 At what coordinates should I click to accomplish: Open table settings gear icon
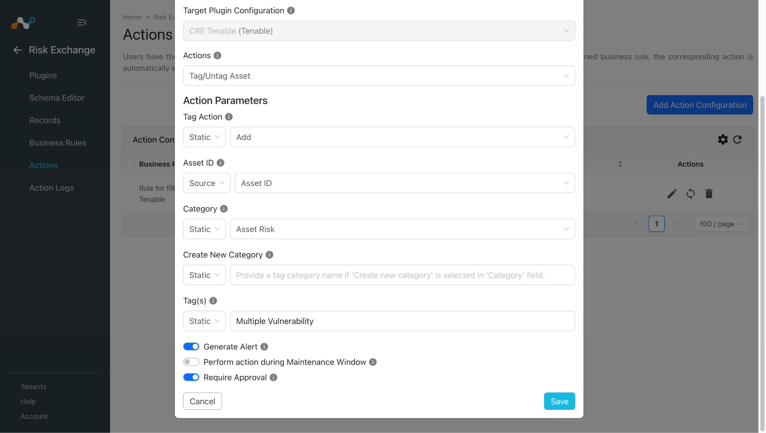723,140
